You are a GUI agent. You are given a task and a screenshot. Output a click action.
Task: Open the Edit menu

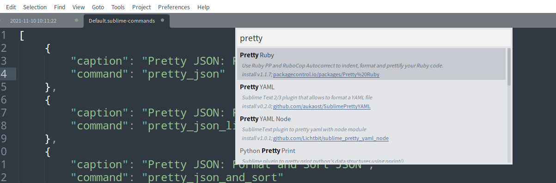(11, 7)
